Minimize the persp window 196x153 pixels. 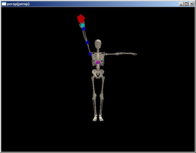pyautogui.click(x=181, y=4)
